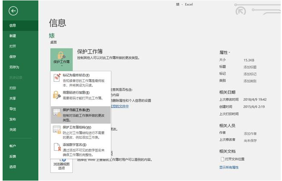This screenshot has height=181, width=282.
Task: Open 打印 in the sidebar
Action: tap(20, 88)
